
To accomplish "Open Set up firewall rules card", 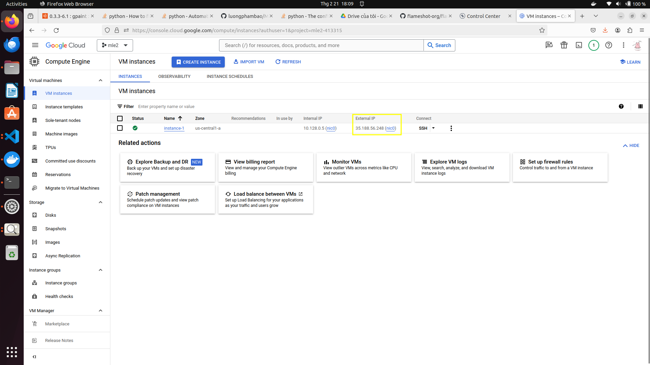I will [x=560, y=167].
